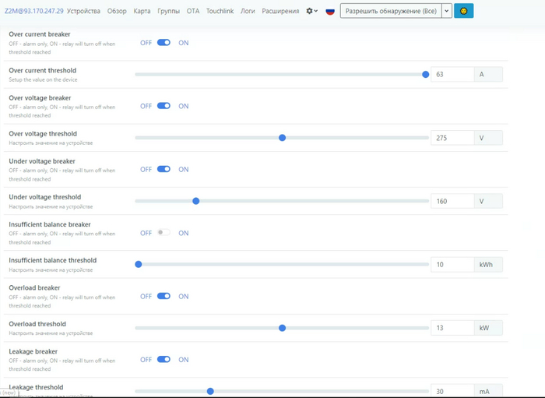The height and width of the screenshot is (398, 545).
Task: Click the yellow theme toggle button
Action: (463, 11)
